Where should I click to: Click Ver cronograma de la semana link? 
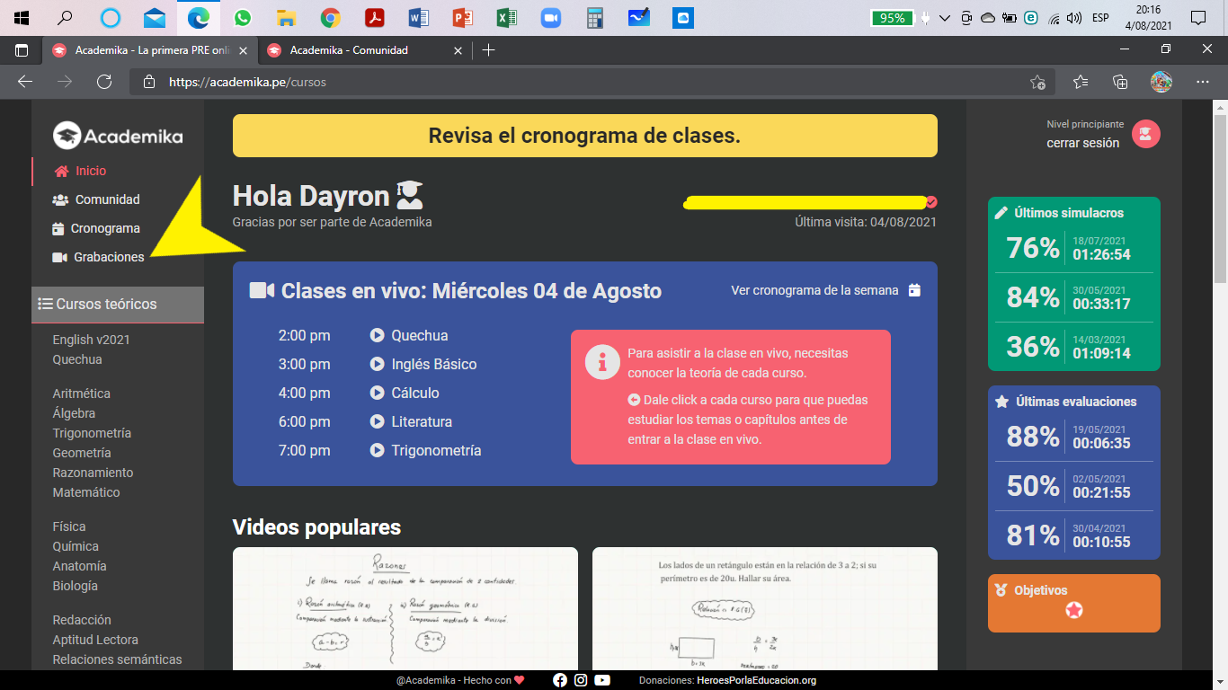point(814,290)
